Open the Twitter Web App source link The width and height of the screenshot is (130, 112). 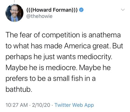point(74,105)
